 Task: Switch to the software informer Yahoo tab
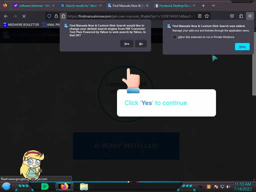[x=34, y=5]
